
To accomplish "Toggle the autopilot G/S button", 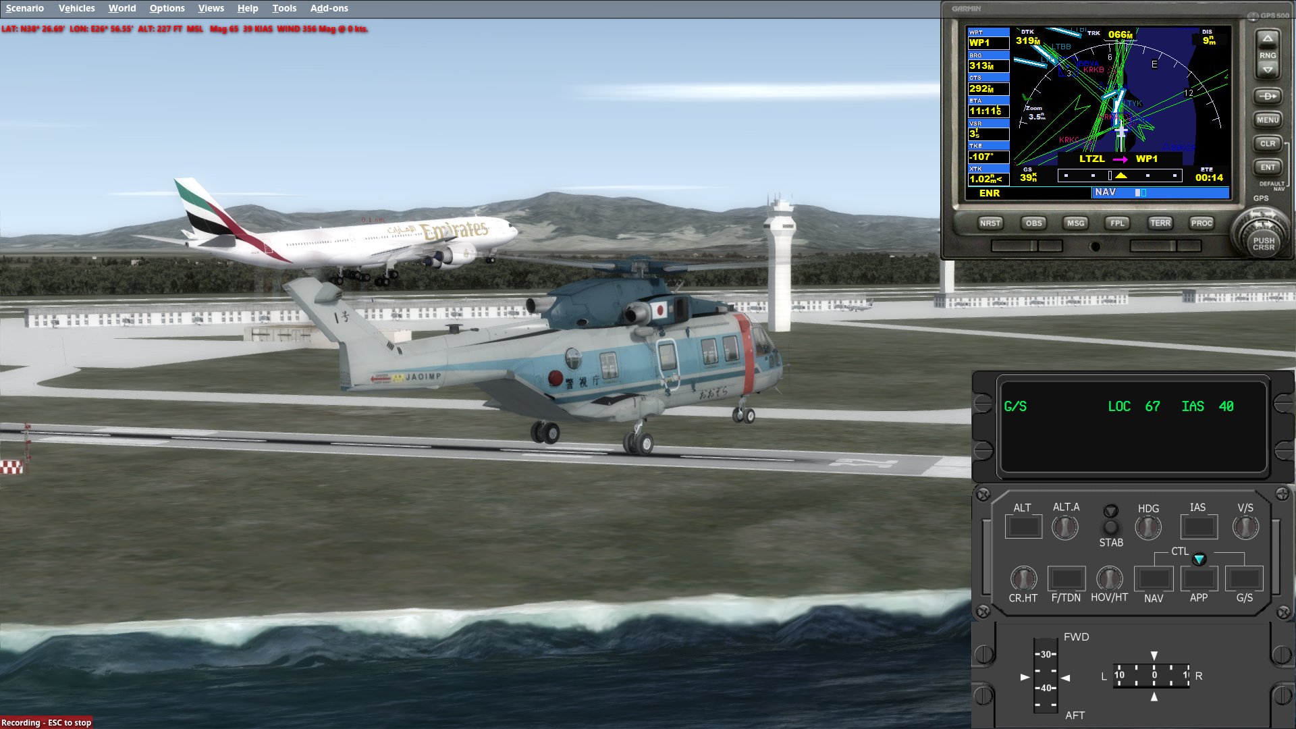I will 1245,578.
